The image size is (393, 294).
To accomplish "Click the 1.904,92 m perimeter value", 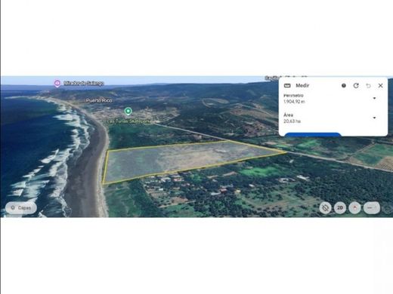I will click(294, 102).
